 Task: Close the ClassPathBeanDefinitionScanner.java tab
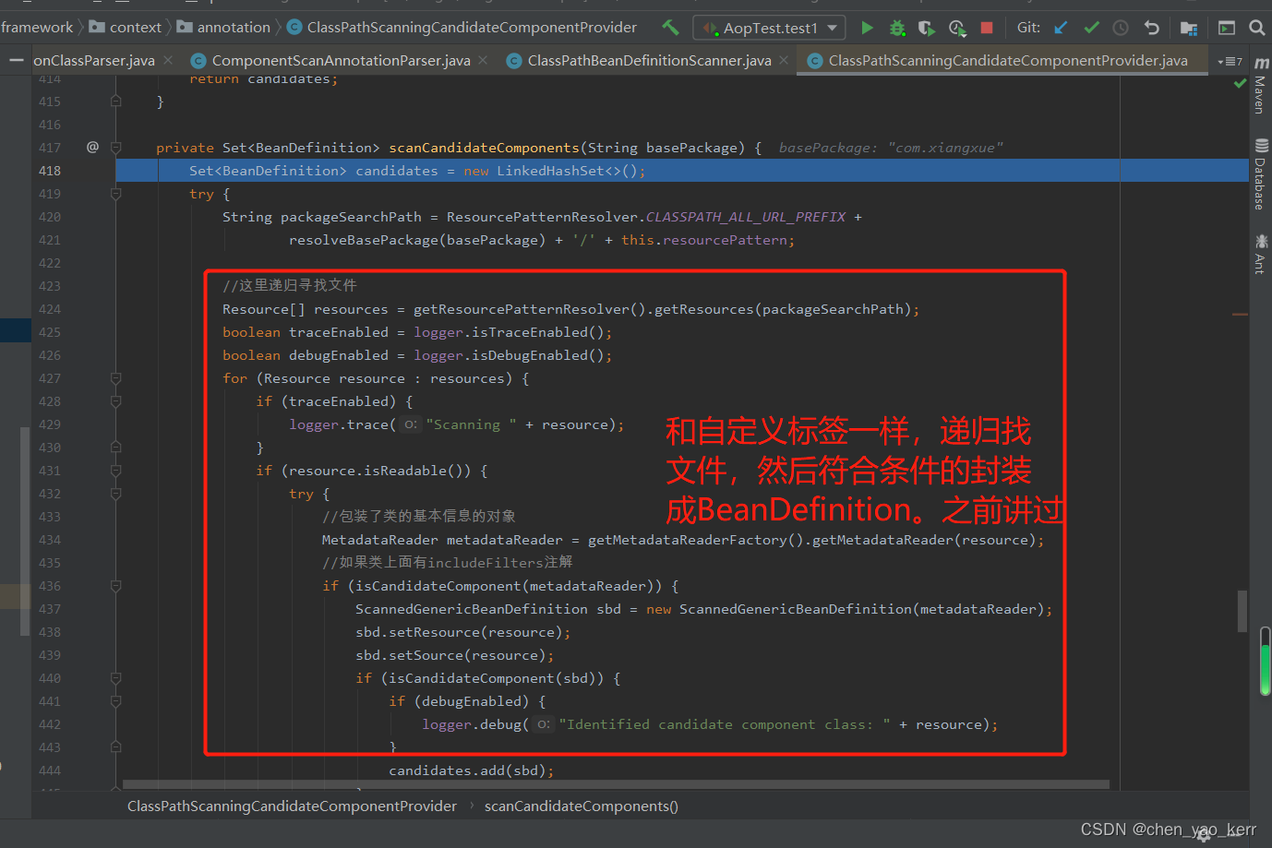[784, 61]
